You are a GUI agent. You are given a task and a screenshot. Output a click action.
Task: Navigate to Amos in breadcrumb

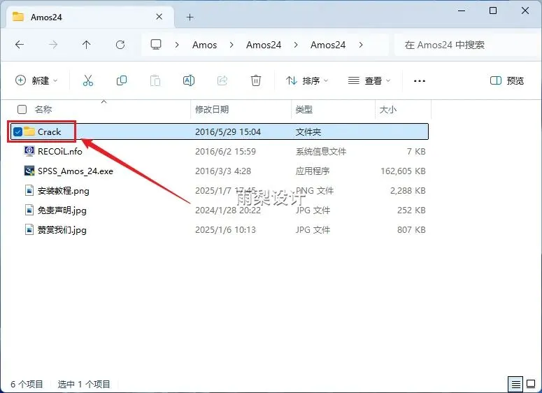pos(205,45)
